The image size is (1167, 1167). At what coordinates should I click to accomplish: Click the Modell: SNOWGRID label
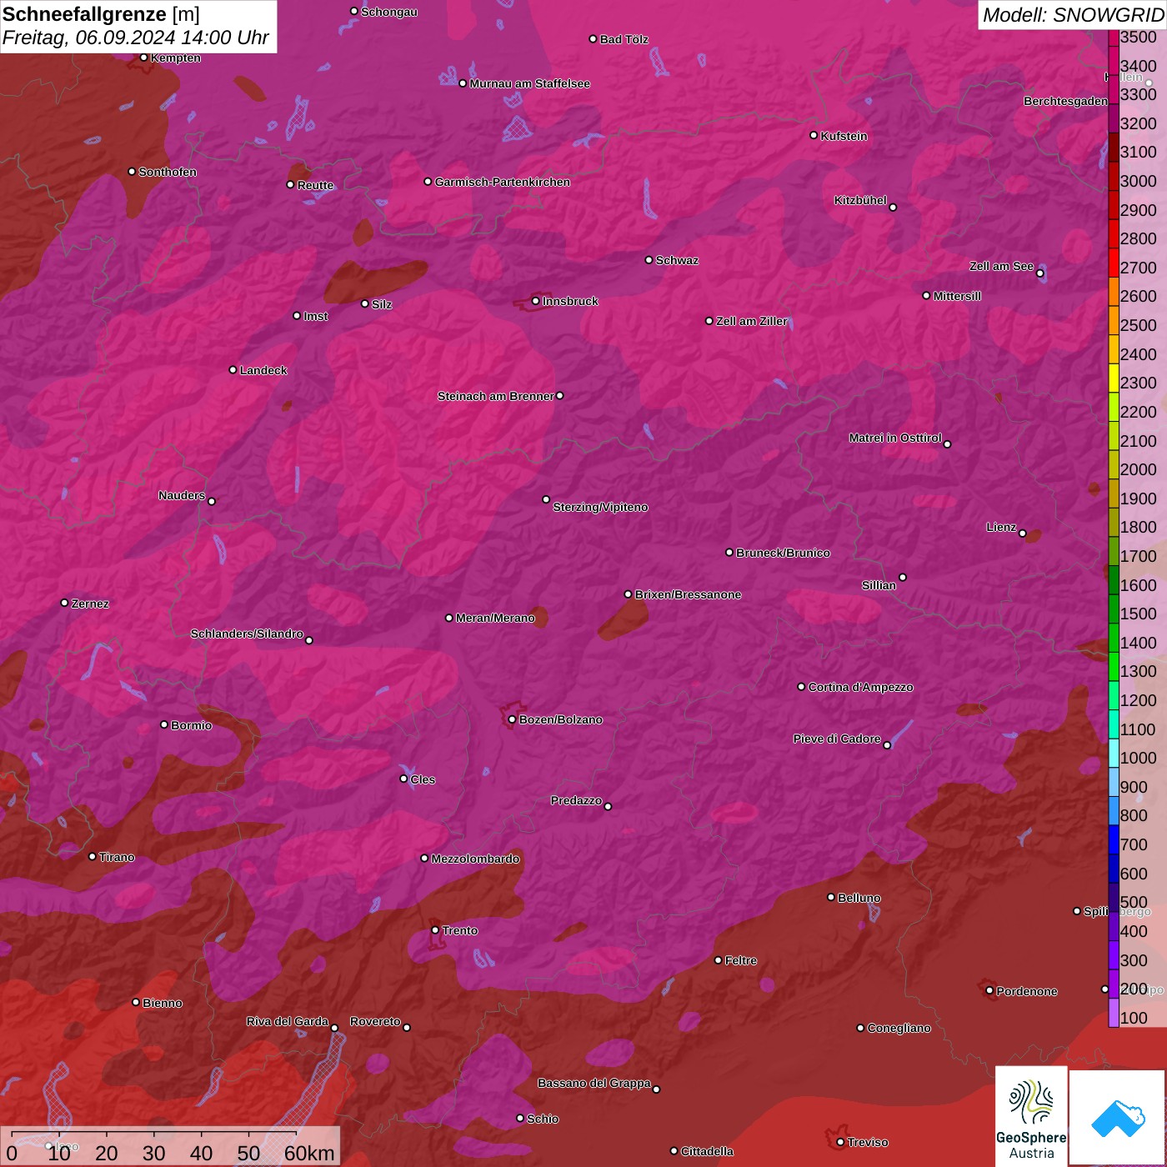point(1073,15)
